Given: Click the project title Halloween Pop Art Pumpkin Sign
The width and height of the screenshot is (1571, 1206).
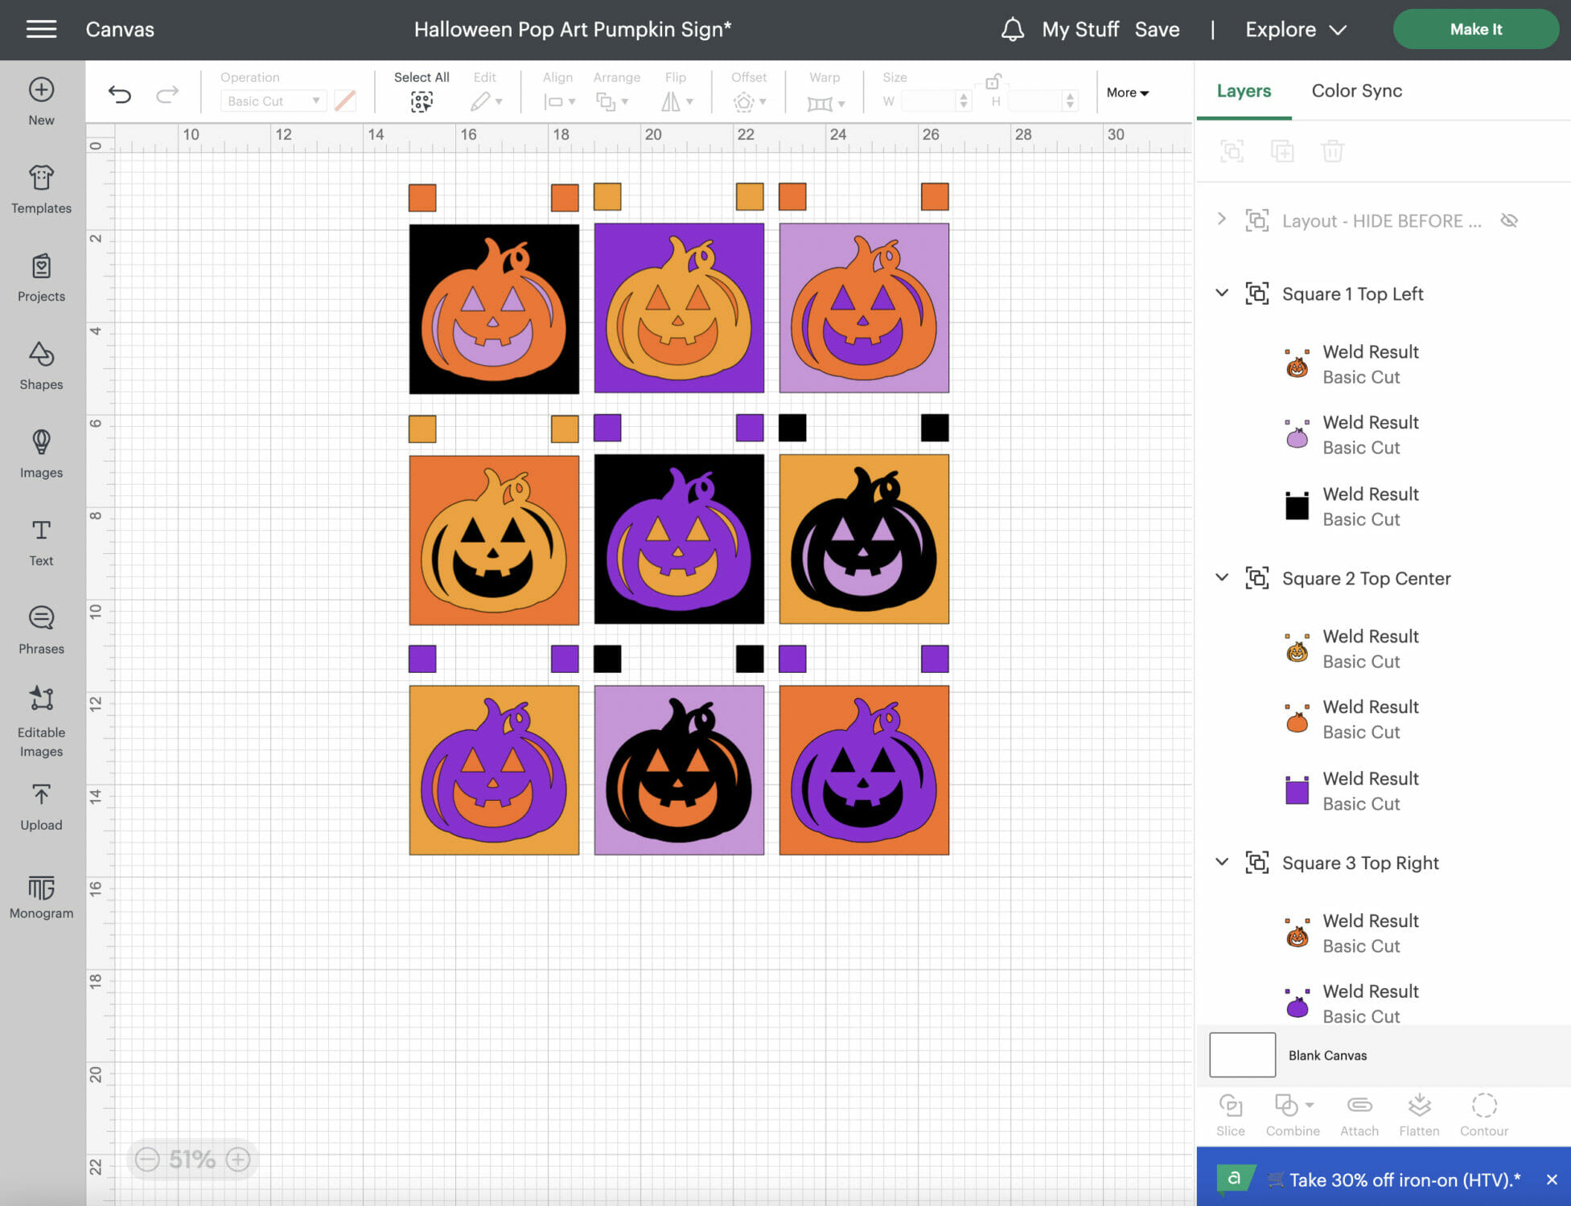Looking at the screenshot, I should 573,30.
